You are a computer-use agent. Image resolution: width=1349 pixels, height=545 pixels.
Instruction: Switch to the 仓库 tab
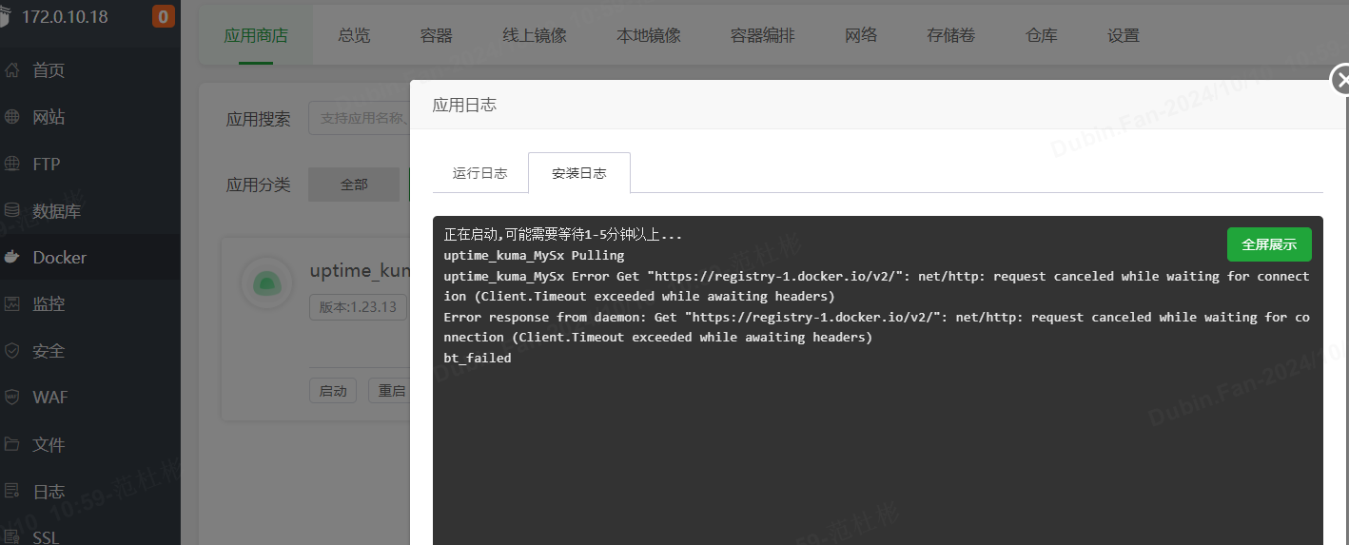(x=1042, y=35)
